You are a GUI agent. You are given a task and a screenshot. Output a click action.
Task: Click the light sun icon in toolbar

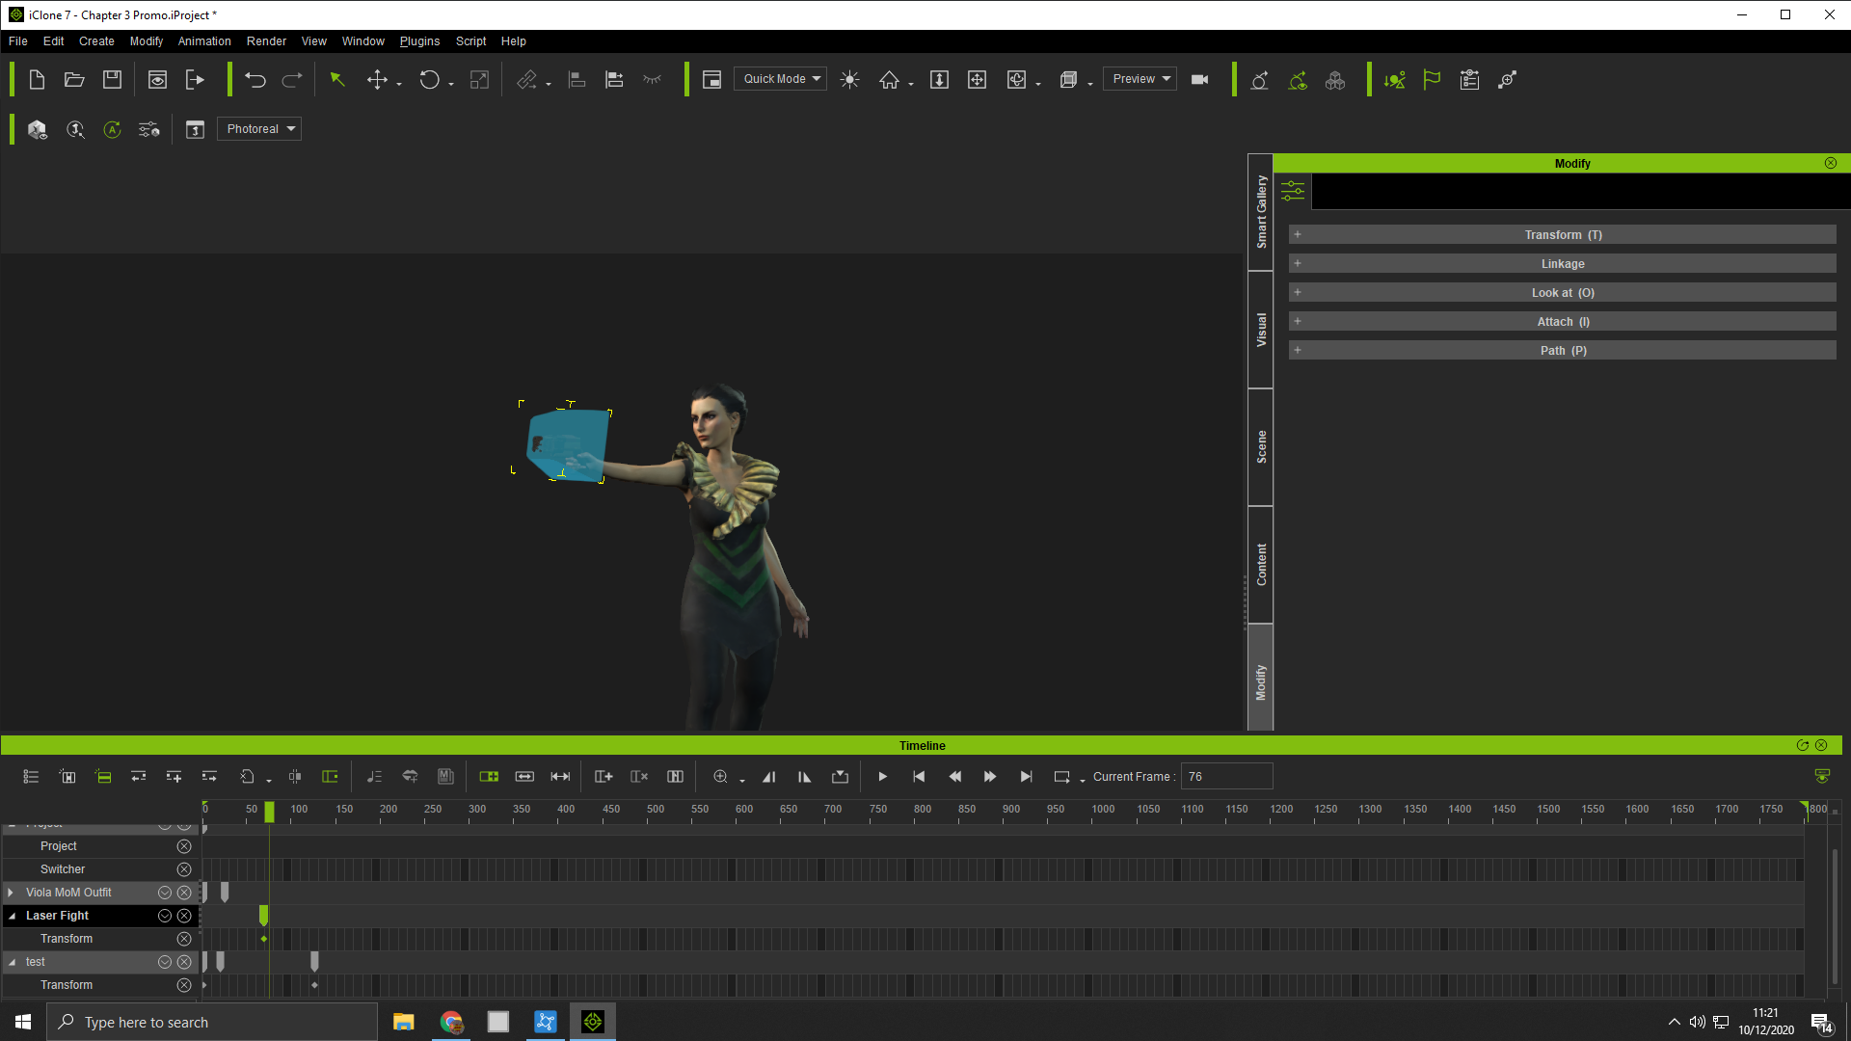click(x=849, y=80)
